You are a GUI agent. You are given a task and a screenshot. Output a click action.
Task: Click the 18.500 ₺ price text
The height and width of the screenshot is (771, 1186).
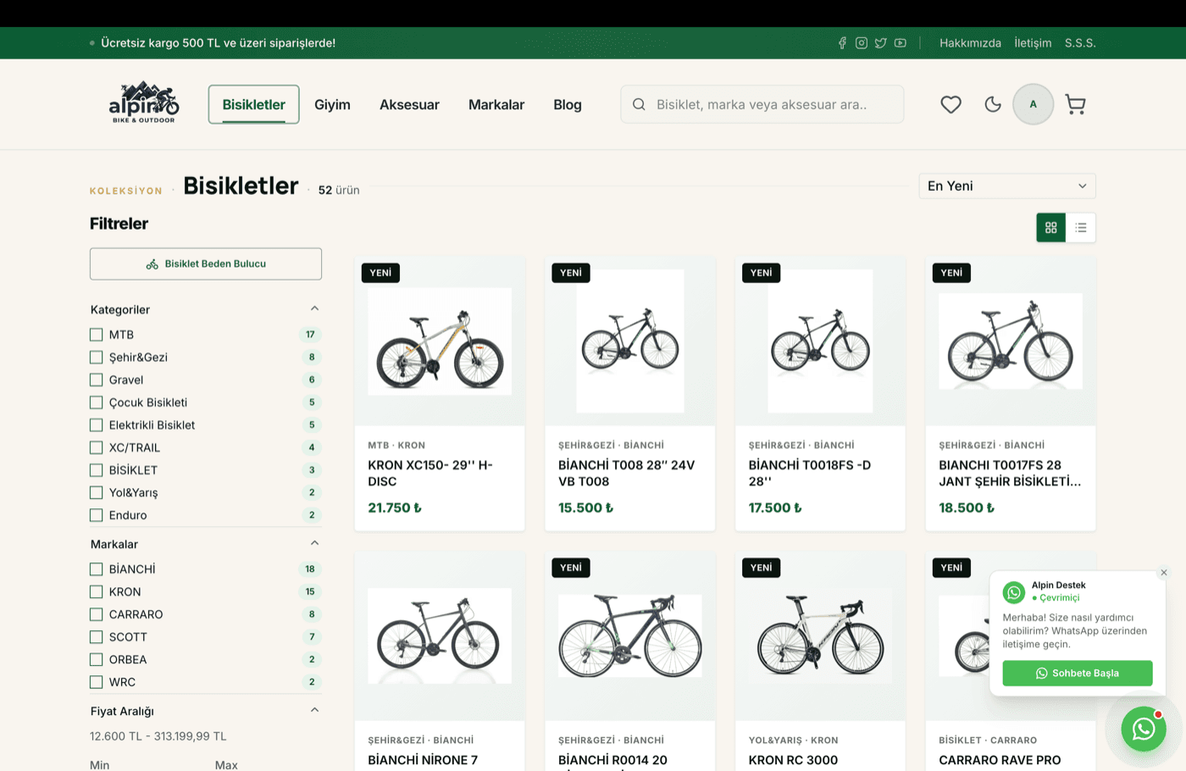tap(967, 508)
